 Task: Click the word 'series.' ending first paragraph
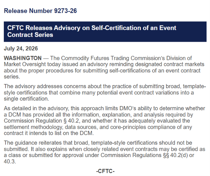coord(12,77)
